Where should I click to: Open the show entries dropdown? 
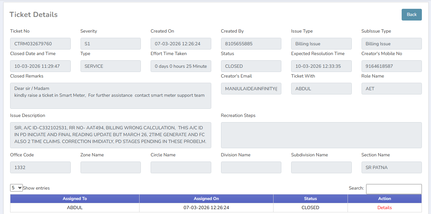click(x=16, y=188)
